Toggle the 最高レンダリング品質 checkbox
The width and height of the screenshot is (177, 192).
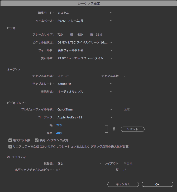pos(37,140)
